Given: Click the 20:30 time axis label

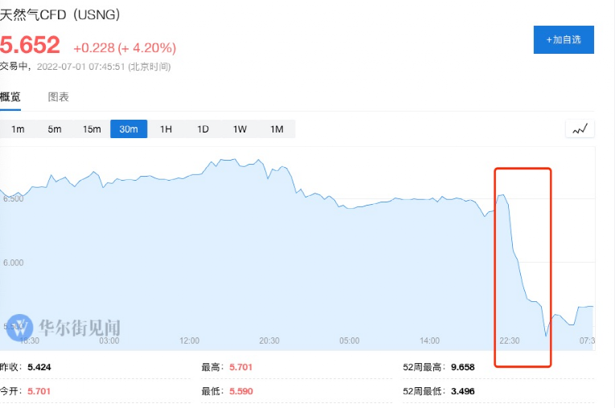Looking at the screenshot, I should (x=269, y=341).
